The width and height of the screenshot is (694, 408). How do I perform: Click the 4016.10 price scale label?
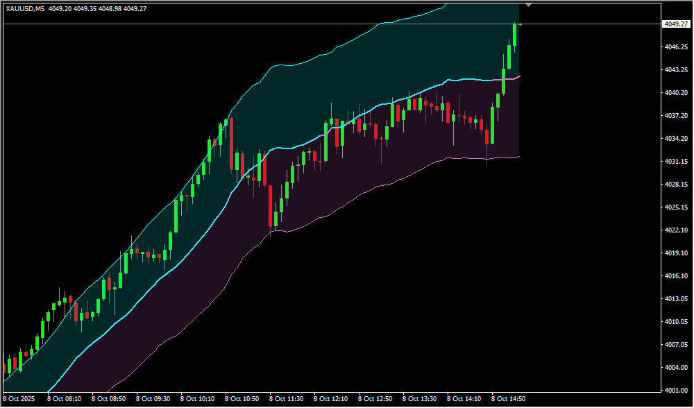click(675, 276)
